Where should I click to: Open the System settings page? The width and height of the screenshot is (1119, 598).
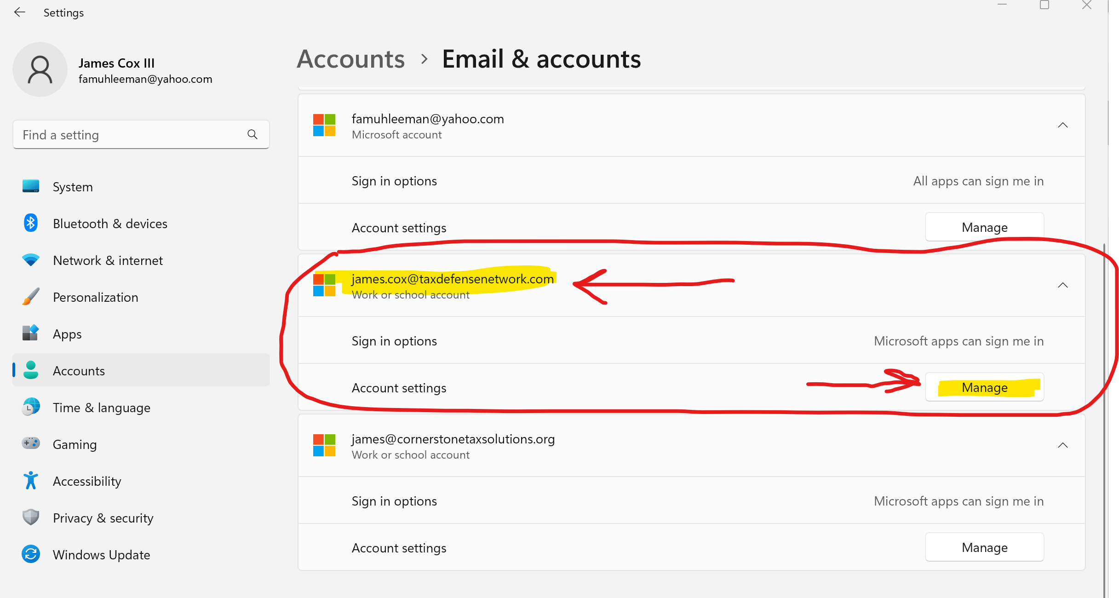pyautogui.click(x=141, y=186)
